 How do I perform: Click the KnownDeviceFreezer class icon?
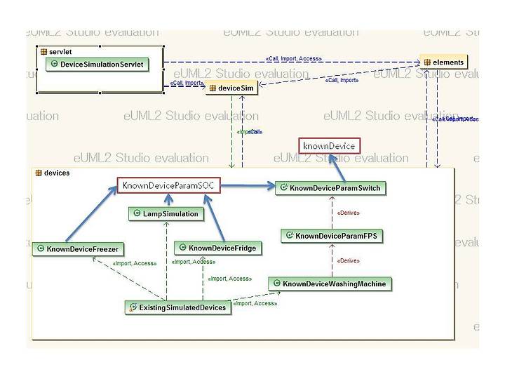coord(41,248)
